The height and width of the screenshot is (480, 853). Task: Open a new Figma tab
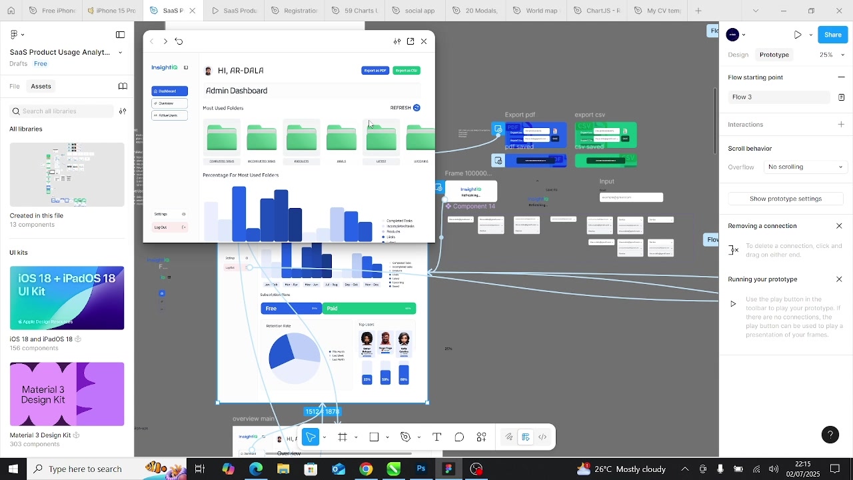(698, 11)
